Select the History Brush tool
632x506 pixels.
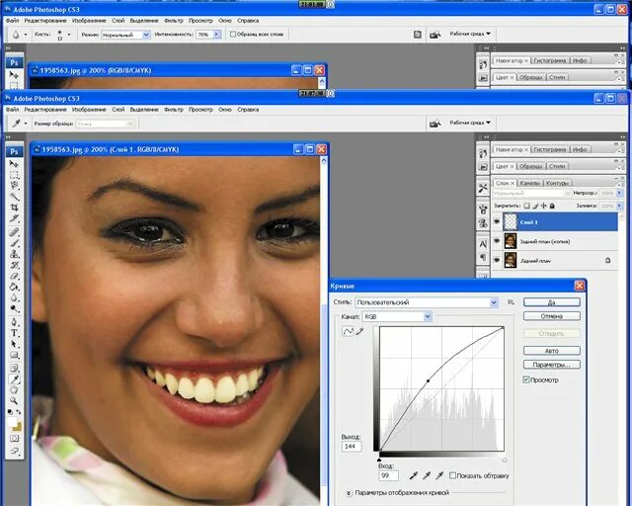coord(14,265)
